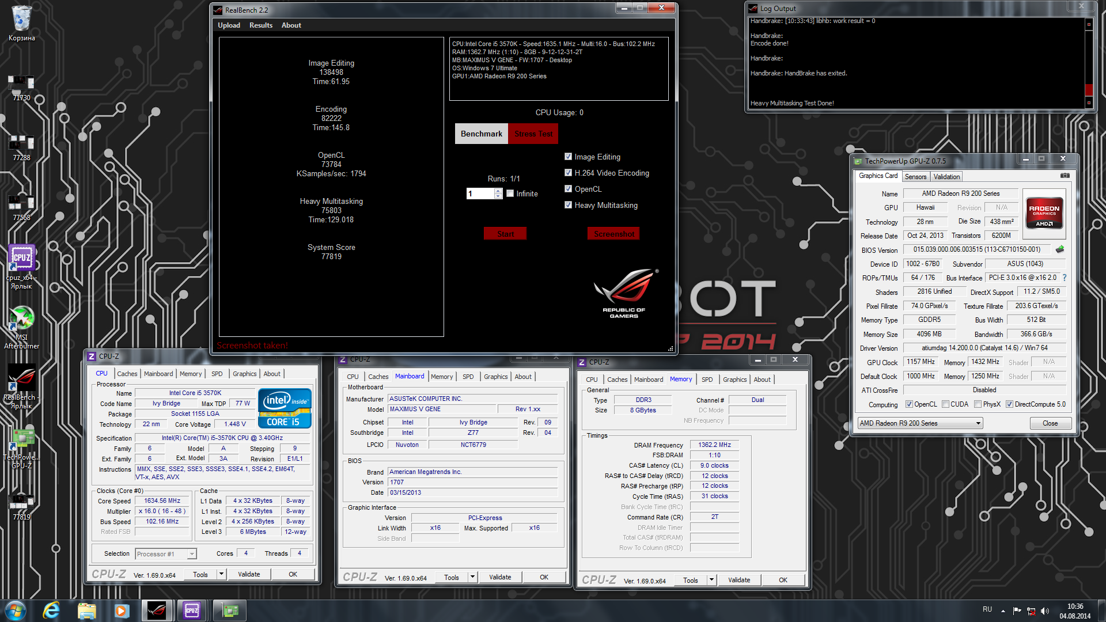Image resolution: width=1106 pixels, height=622 pixels.
Task: Open the Recycle Bin desktop icon
Action: [21, 23]
